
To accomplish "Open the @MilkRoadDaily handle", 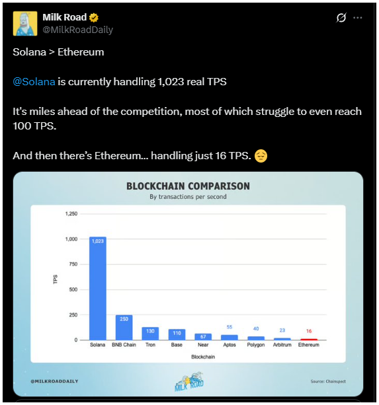I will (78, 30).
